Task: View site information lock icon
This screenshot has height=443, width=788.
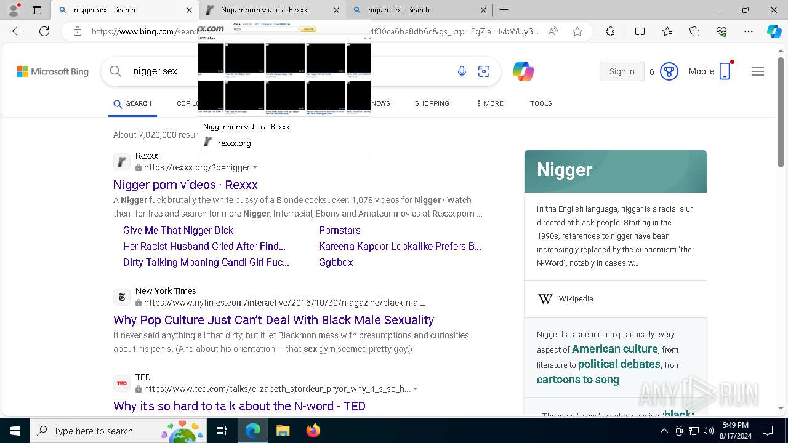Action: click(x=77, y=31)
